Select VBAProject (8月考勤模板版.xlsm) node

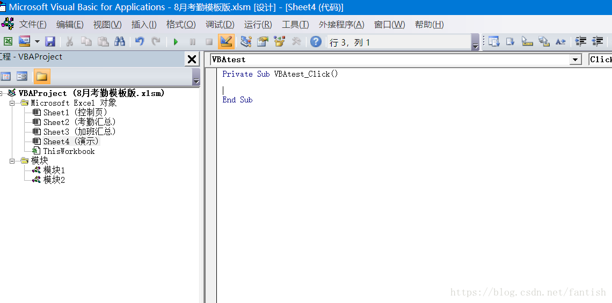92,93
